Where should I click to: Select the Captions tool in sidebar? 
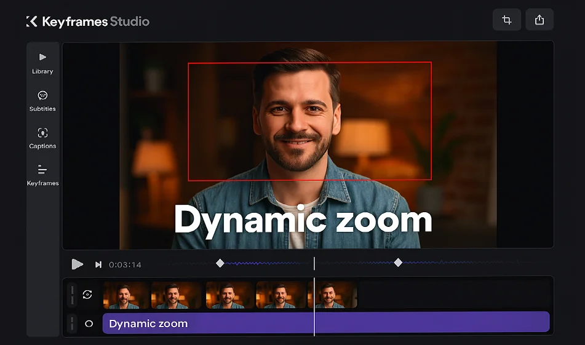pyautogui.click(x=42, y=138)
